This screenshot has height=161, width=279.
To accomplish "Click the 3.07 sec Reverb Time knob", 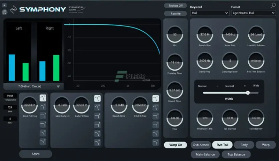I will [x=175, y=90].
